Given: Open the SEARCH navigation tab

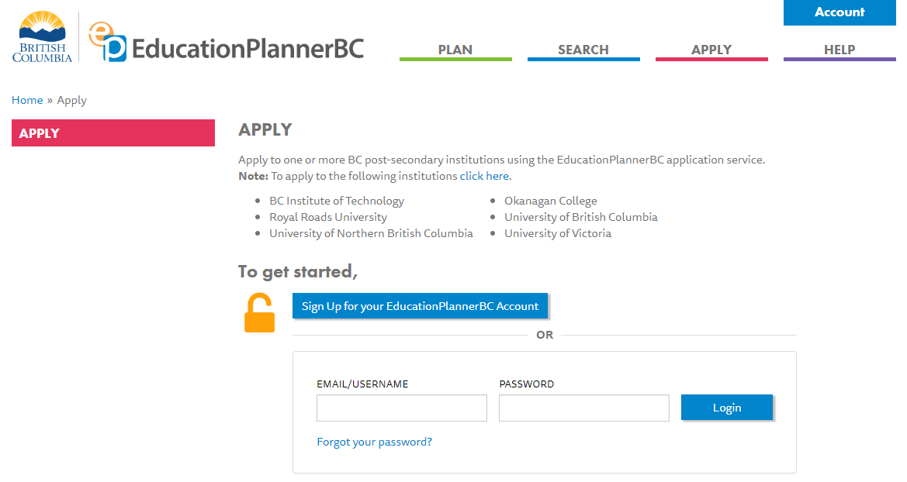Looking at the screenshot, I should click(x=583, y=50).
